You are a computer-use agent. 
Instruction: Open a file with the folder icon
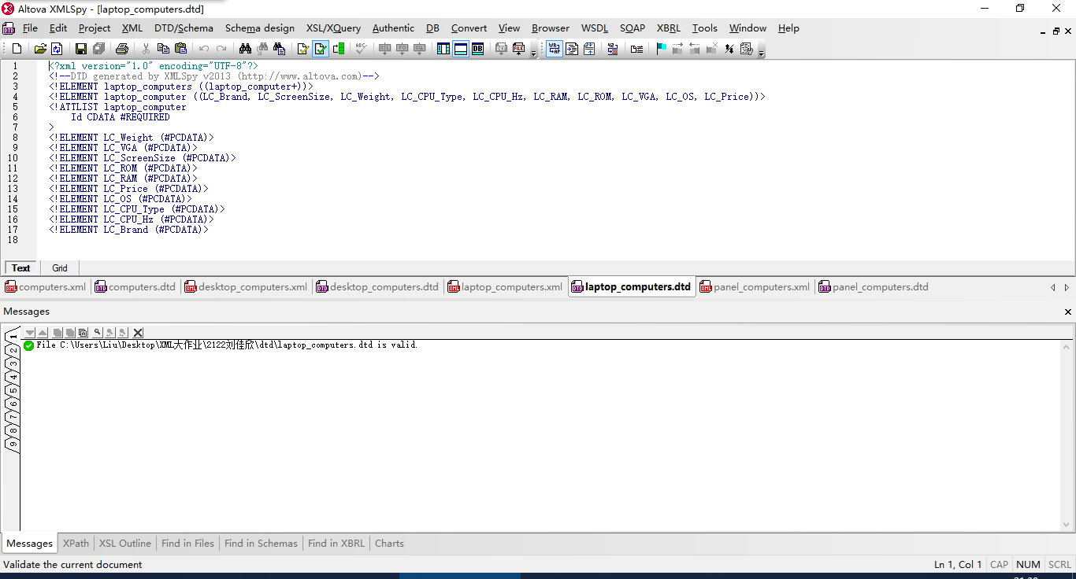[40, 49]
